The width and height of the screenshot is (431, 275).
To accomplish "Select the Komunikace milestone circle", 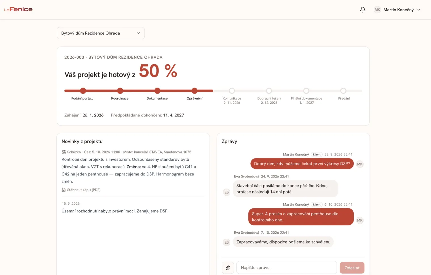I will pos(232,91).
